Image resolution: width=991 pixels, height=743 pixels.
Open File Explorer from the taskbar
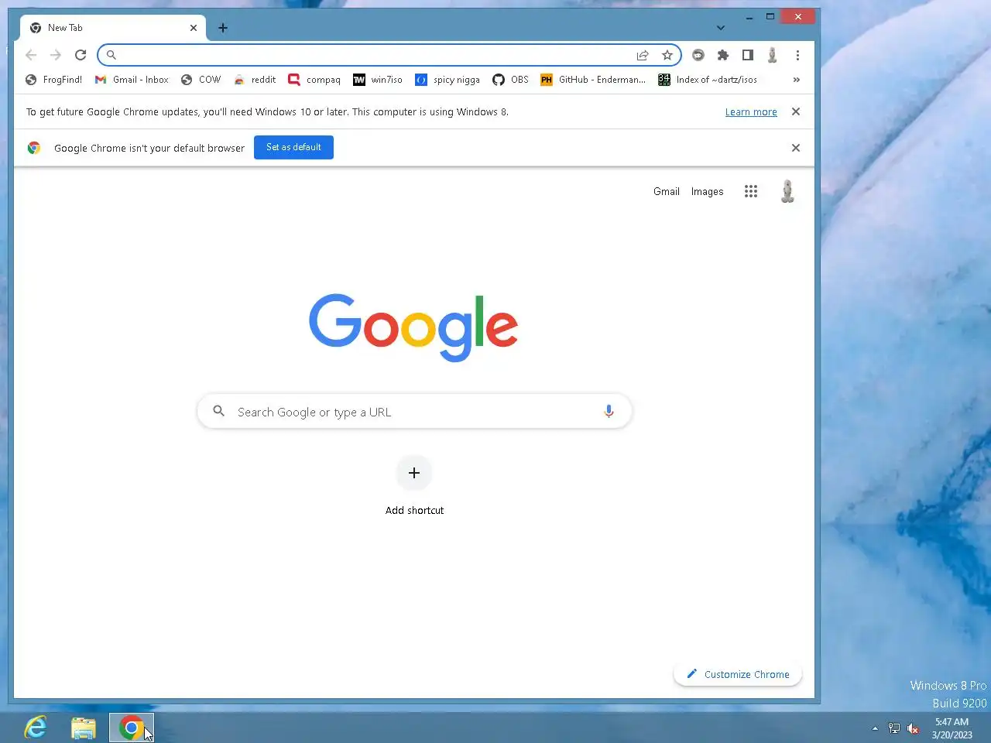(84, 728)
